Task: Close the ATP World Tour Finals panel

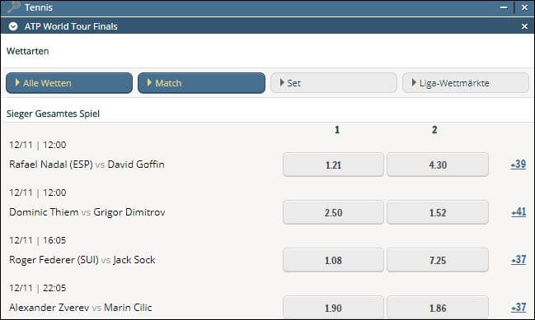Action: coord(524,26)
